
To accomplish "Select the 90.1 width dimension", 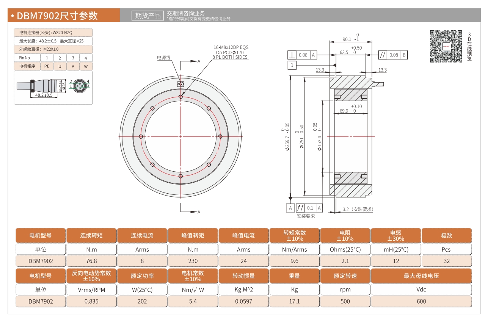I will pyautogui.click(x=347, y=39).
